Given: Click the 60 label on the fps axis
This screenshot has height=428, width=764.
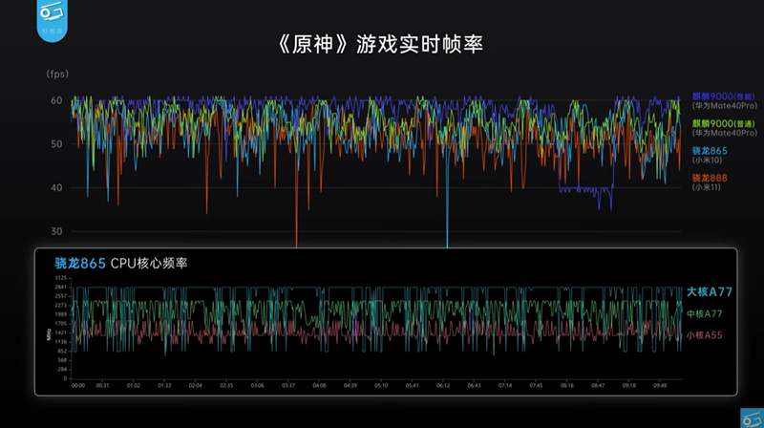Looking at the screenshot, I should 55,100.
